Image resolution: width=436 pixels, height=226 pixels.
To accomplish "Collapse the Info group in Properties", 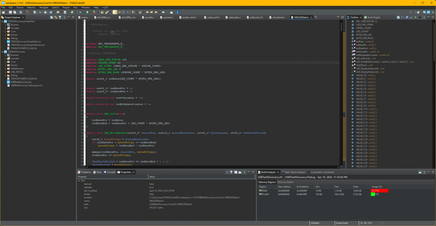I will (79, 181).
